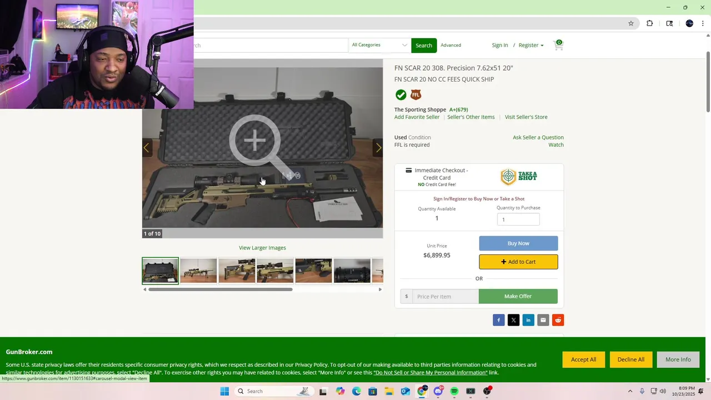Open the Do Not Sell or Share link
This screenshot has height=400, width=711.
coord(430,372)
